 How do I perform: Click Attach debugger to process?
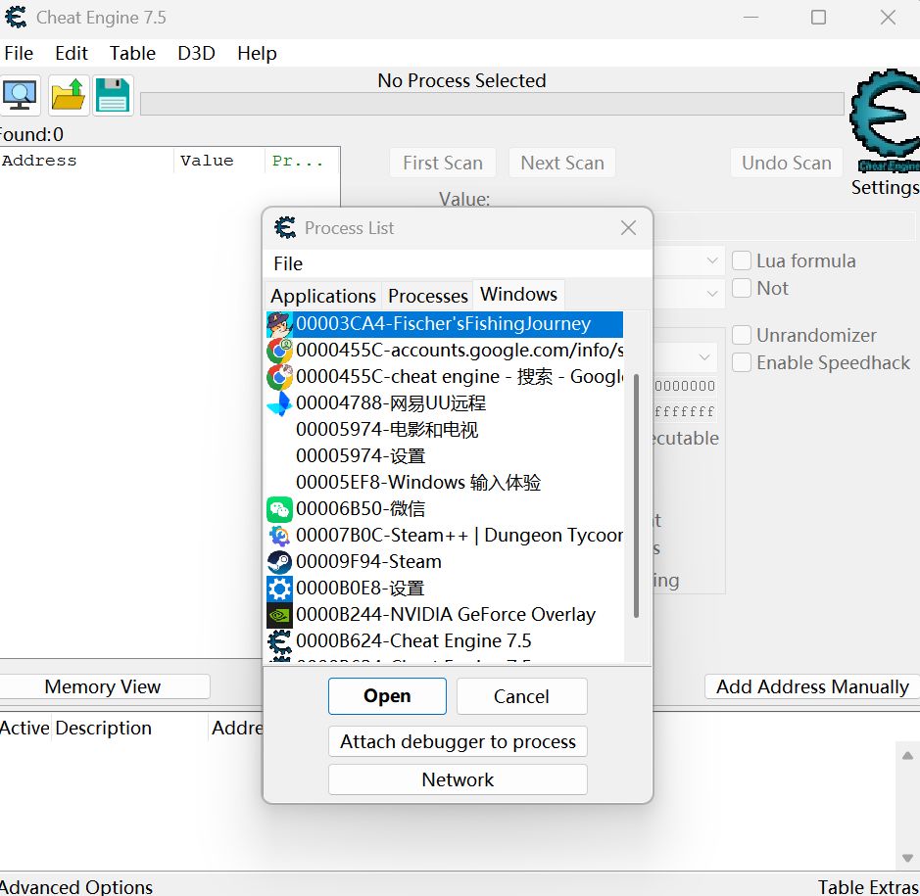(x=458, y=742)
